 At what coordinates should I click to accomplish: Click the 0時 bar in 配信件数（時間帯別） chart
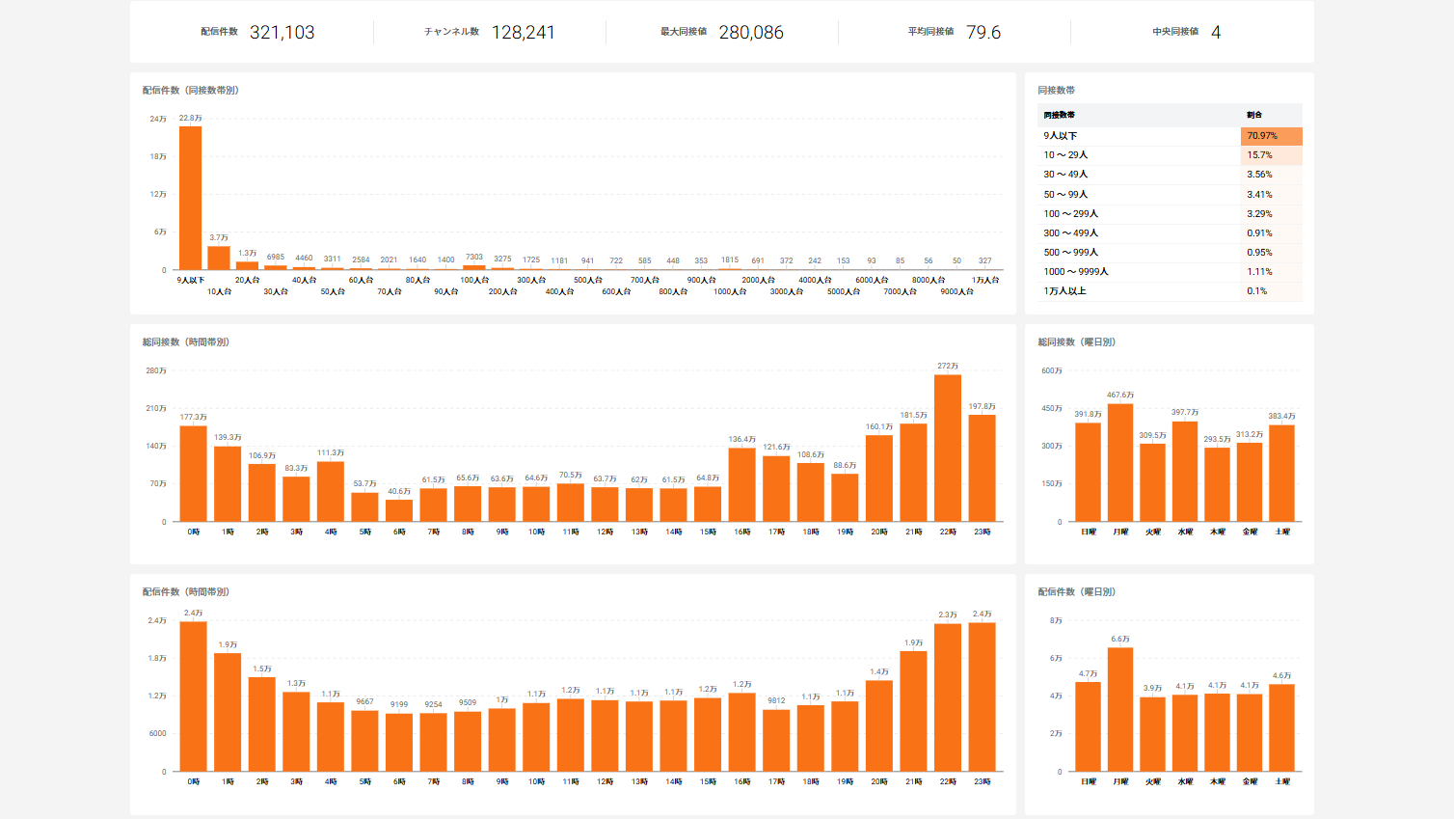[x=194, y=696]
